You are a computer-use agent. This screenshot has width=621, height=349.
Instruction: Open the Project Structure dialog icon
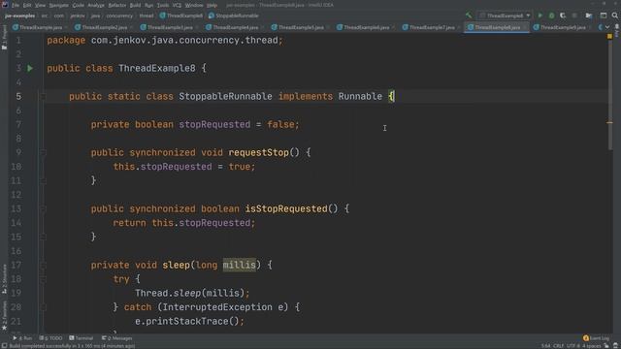click(589, 16)
